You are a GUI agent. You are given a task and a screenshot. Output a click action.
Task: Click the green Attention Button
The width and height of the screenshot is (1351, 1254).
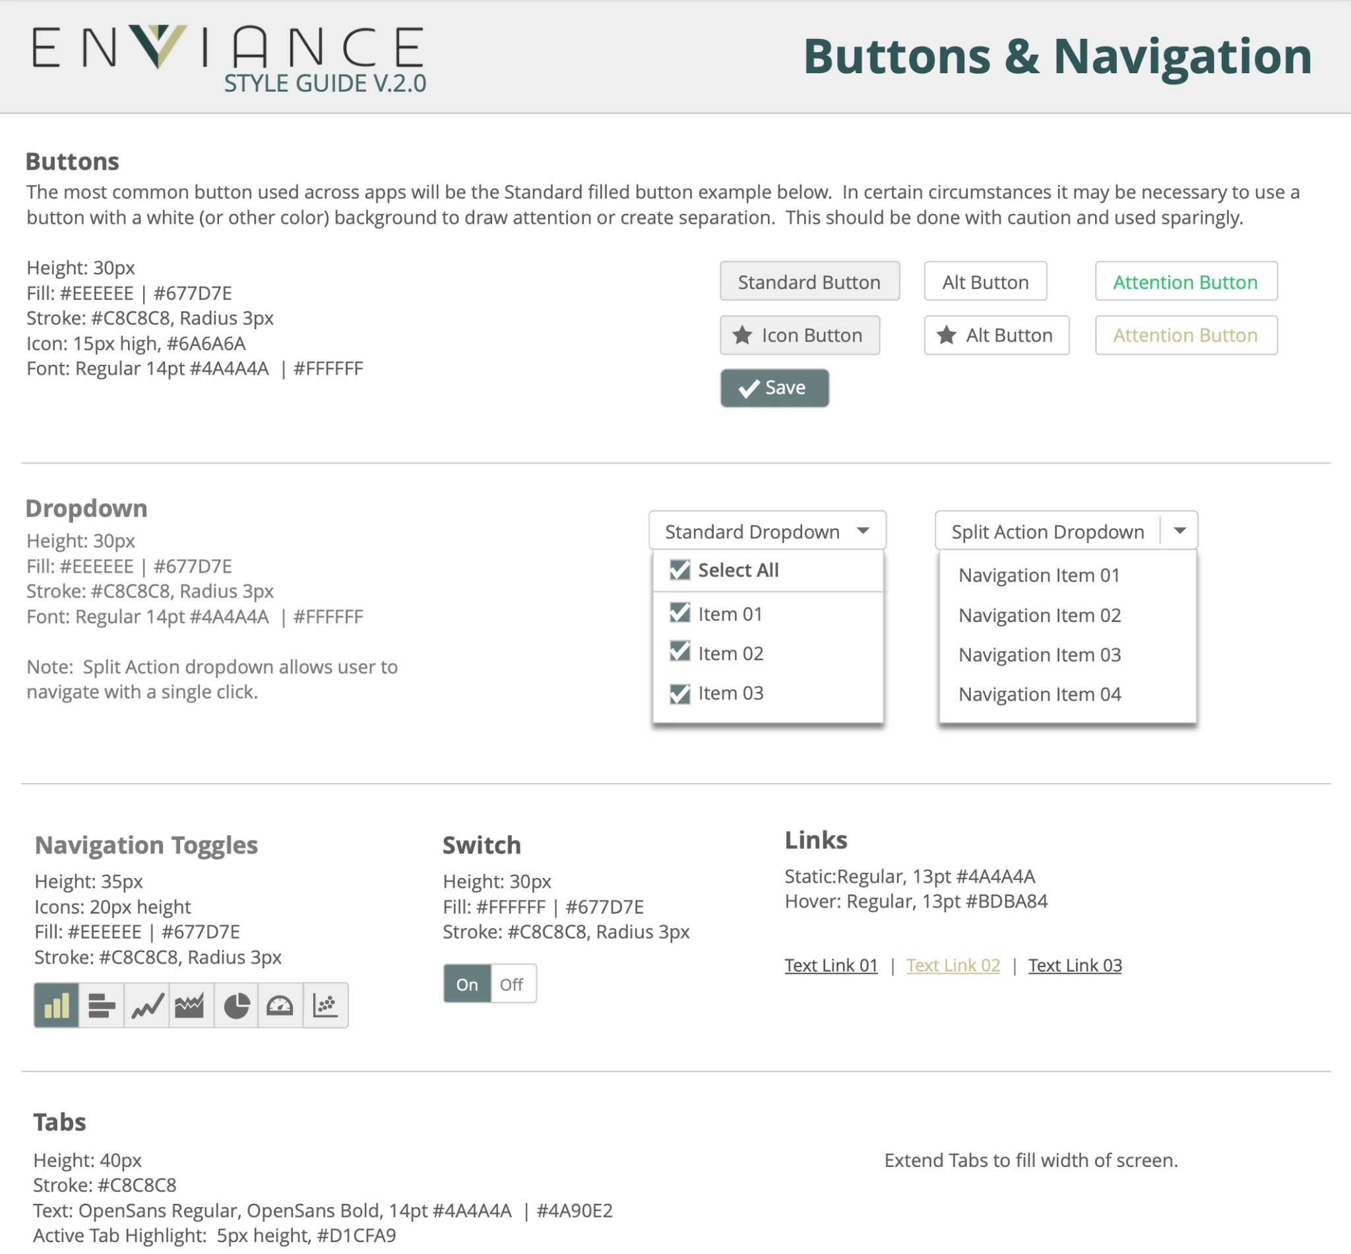[1186, 281]
